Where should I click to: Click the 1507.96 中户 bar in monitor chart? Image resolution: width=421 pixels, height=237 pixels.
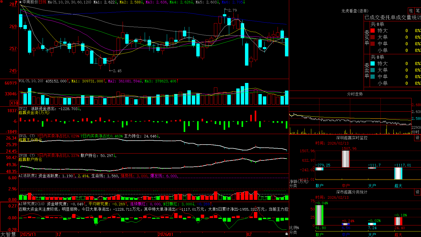tap(346, 159)
